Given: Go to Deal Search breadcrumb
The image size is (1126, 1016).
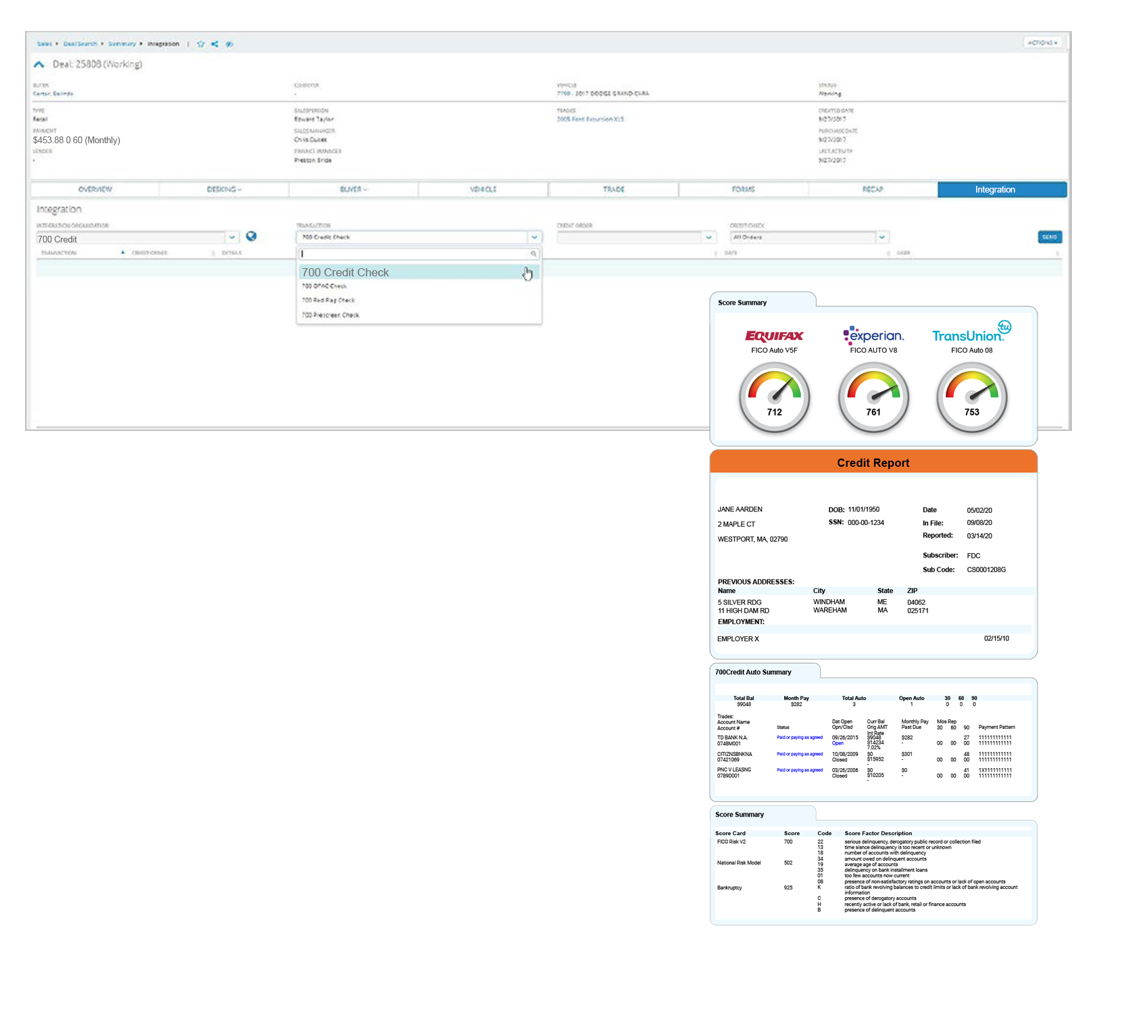Looking at the screenshot, I should pyautogui.click(x=80, y=44).
